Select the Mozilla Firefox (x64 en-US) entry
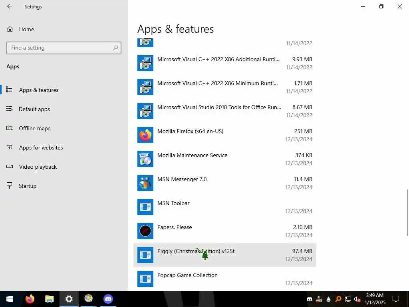 (x=225, y=135)
